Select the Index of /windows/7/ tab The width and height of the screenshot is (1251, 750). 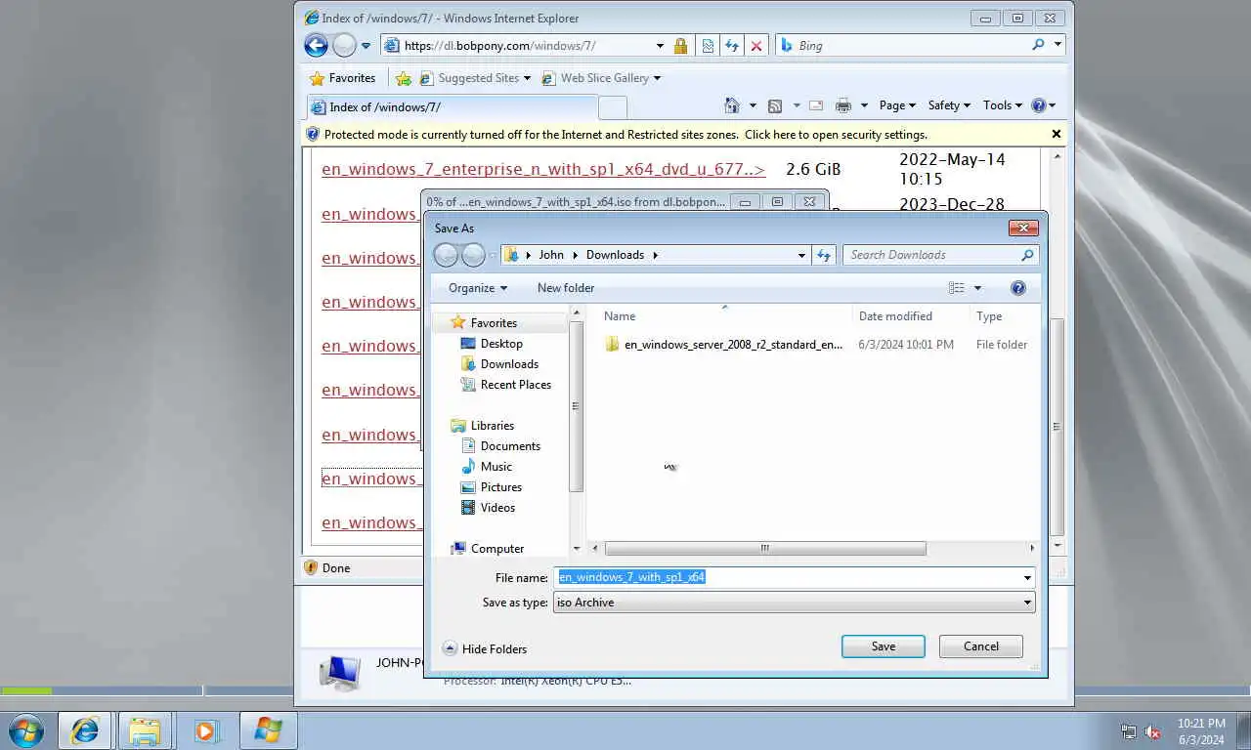[452, 107]
